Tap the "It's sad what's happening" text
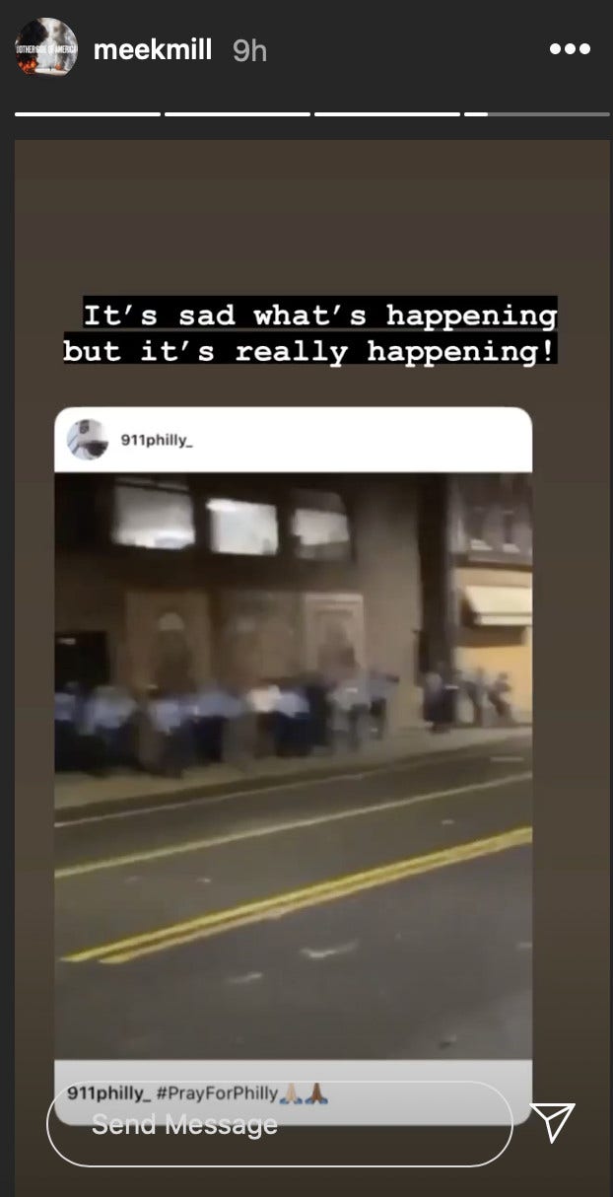The width and height of the screenshot is (613, 1197). (x=320, y=316)
